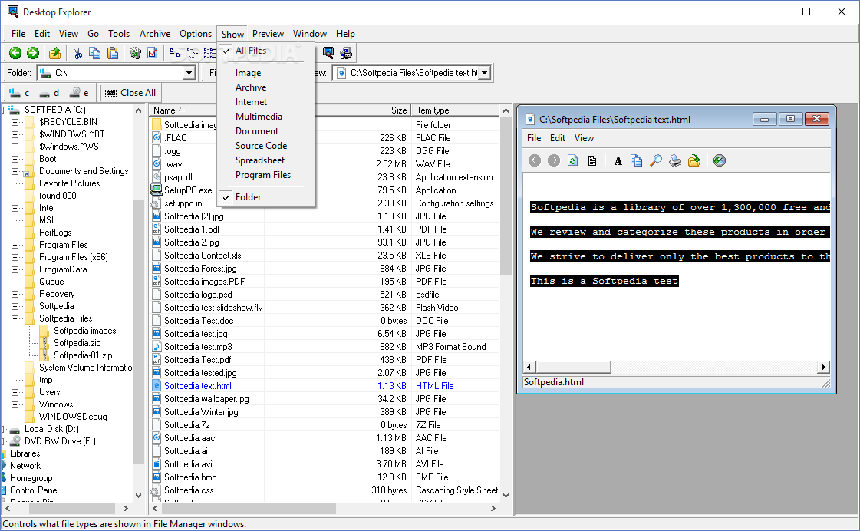The height and width of the screenshot is (531, 860).
Task: Click the file list vertical scrollbar thumb
Action: (506, 196)
